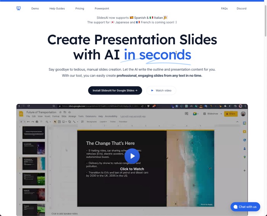Open the Slide menu in video preview
Viewport: 267px width, 216px height.
point(64,116)
